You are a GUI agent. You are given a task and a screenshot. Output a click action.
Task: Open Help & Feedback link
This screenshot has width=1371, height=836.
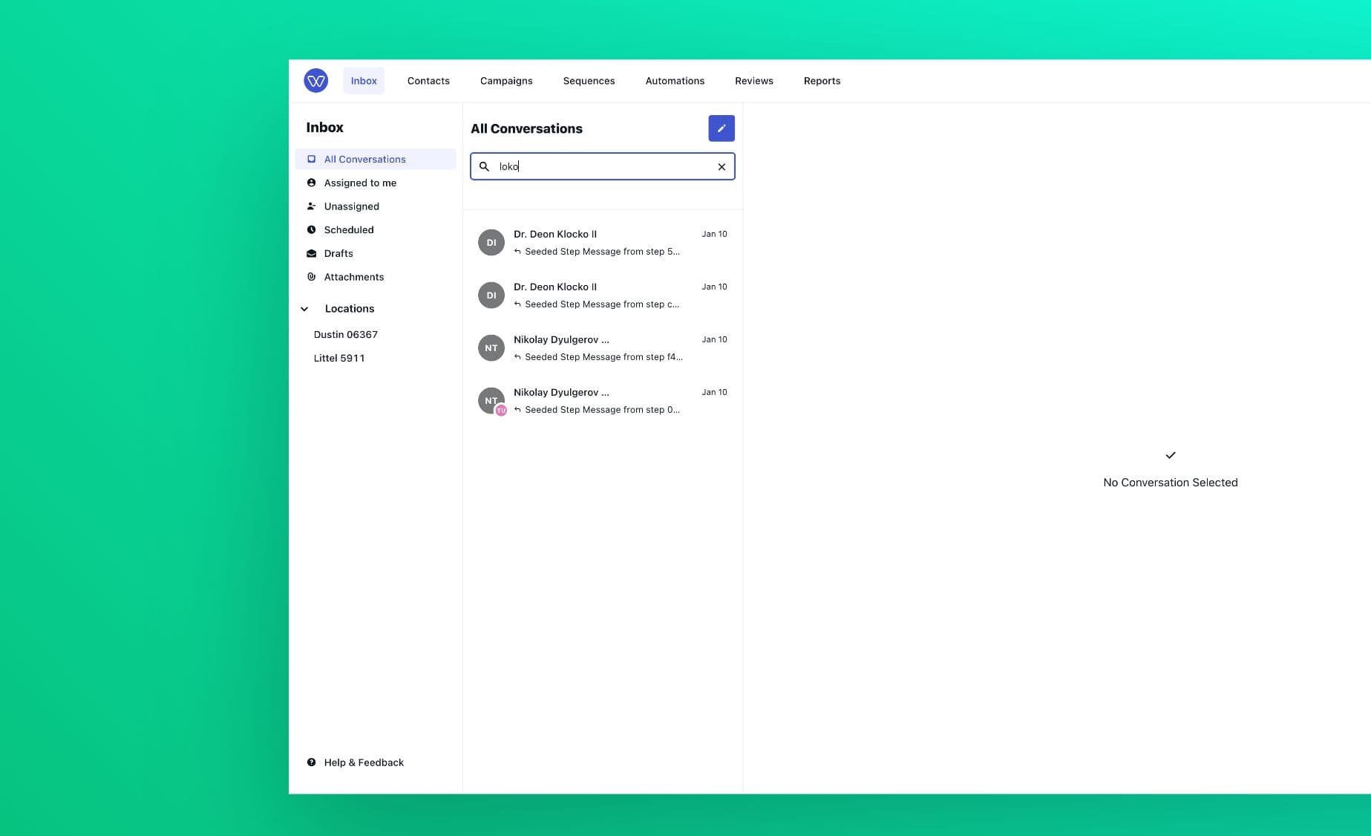[x=363, y=762]
